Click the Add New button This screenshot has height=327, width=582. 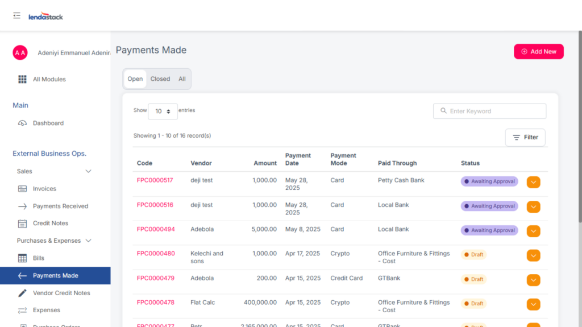[538, 52]
